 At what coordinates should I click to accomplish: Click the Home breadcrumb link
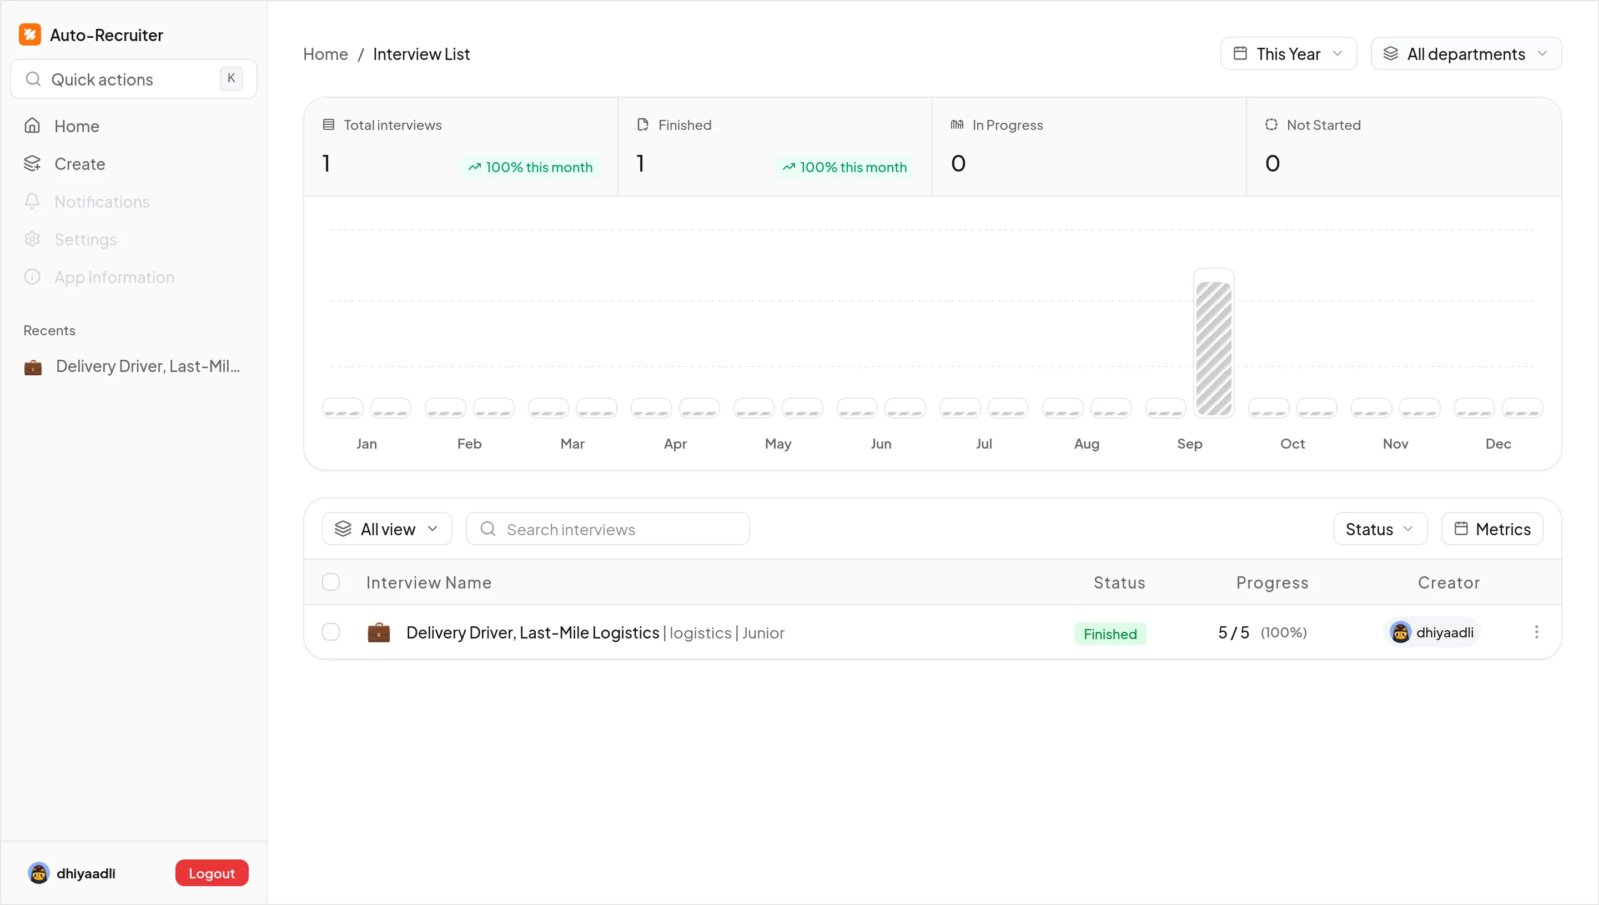[325, 54]
